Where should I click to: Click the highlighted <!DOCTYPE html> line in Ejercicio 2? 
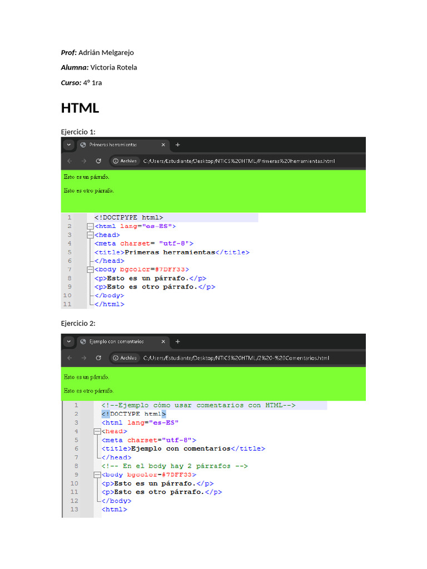133,413
